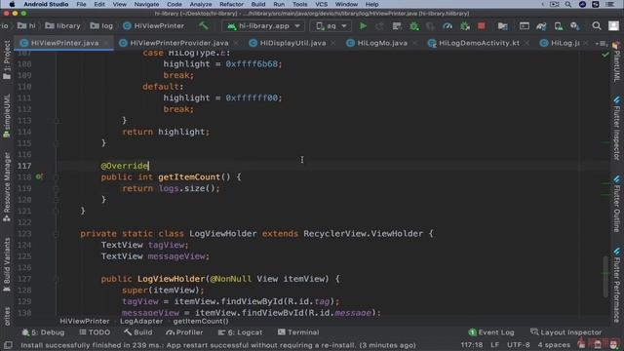Screen dimensions: 624x351
Task: Collapse the LogViewHolder class fold on line 123
Action: pos(57,234)
